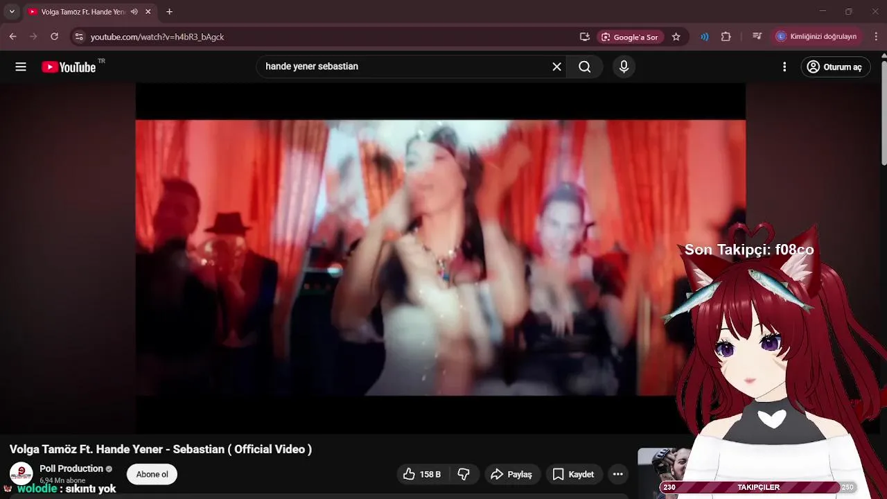
Task: Open Poll Production channel avatar
Action: tap(21, 473)
